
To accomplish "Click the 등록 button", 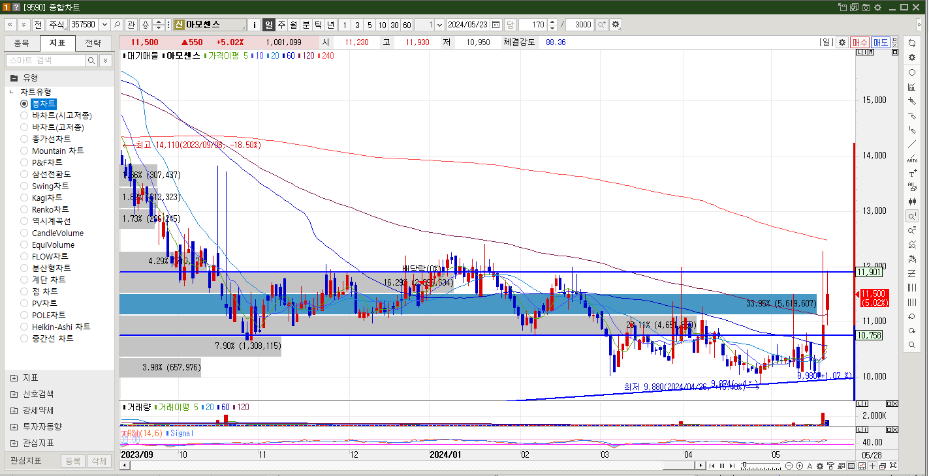I will click(x=72, y=461).
